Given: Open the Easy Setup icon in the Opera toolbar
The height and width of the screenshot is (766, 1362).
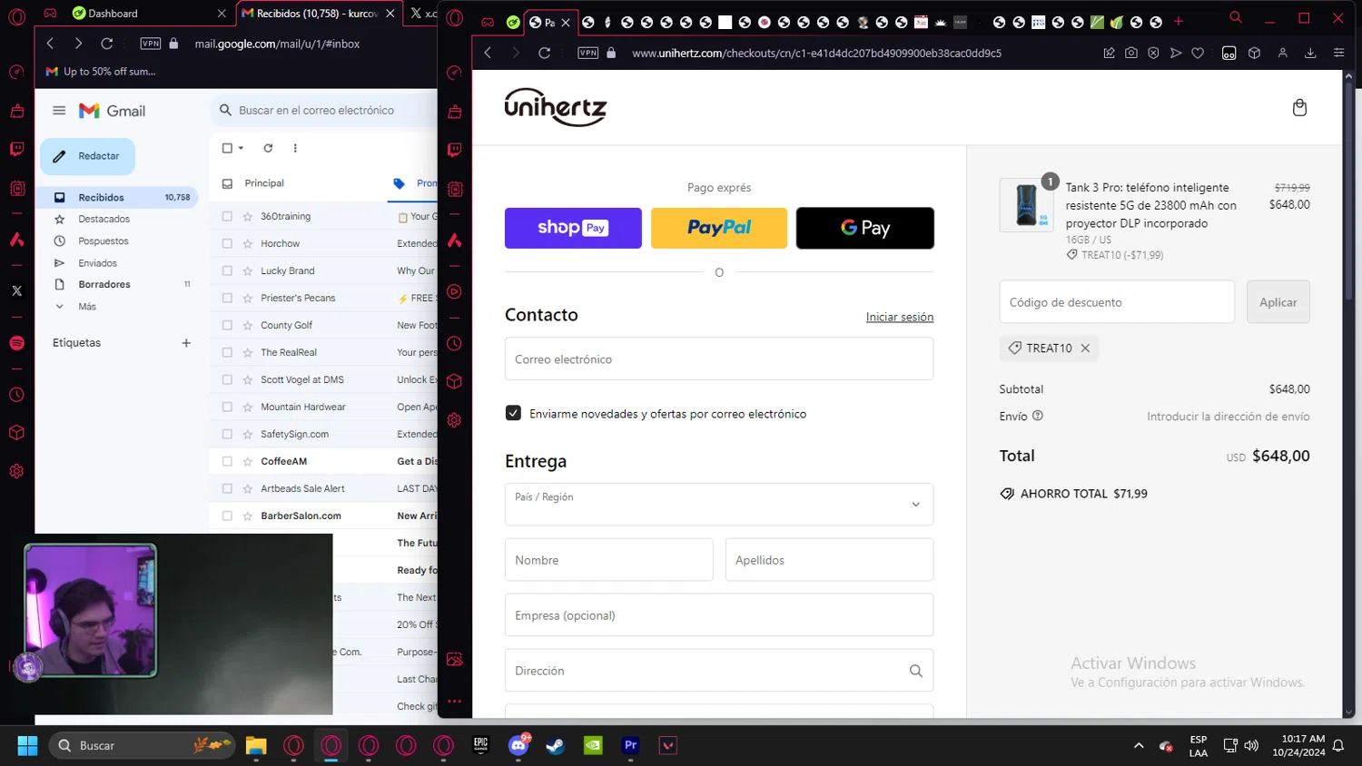Looking at the screenshot, I should click(1338, 53).
